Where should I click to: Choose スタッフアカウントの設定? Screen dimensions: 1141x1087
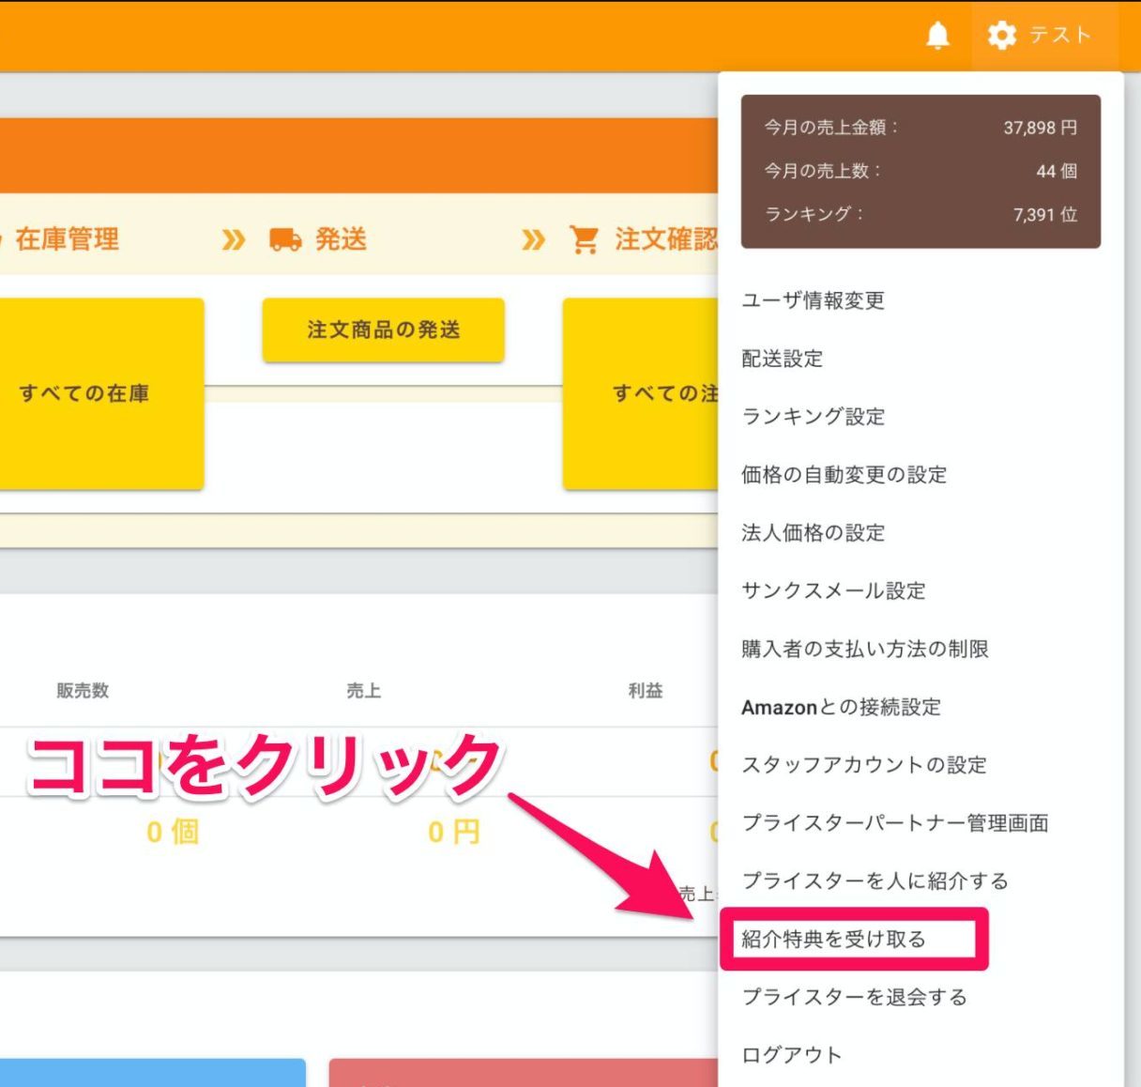coord(864,765)
